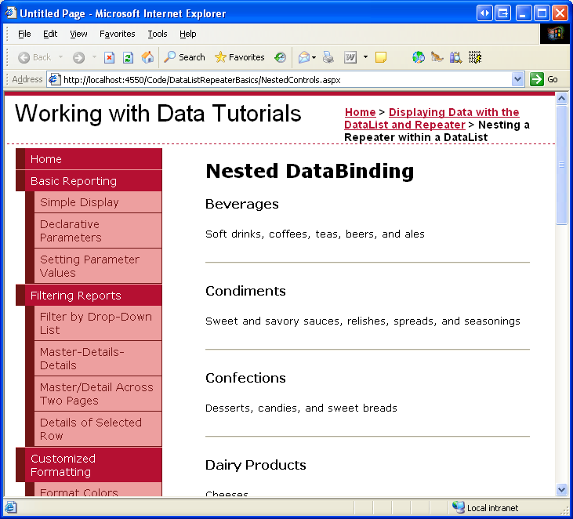The height and width of the screenshot is (519, 573).
Task: Click the Refresh page icon
Action: pos(128,57)
